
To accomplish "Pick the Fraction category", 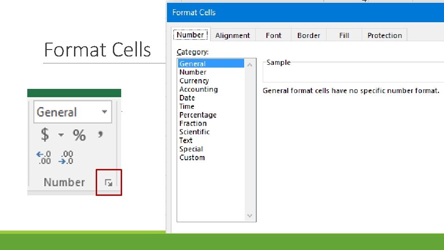I will [x=211, y=123].
